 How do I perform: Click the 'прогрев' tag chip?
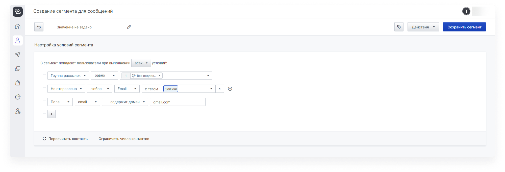tap(171, 89)
